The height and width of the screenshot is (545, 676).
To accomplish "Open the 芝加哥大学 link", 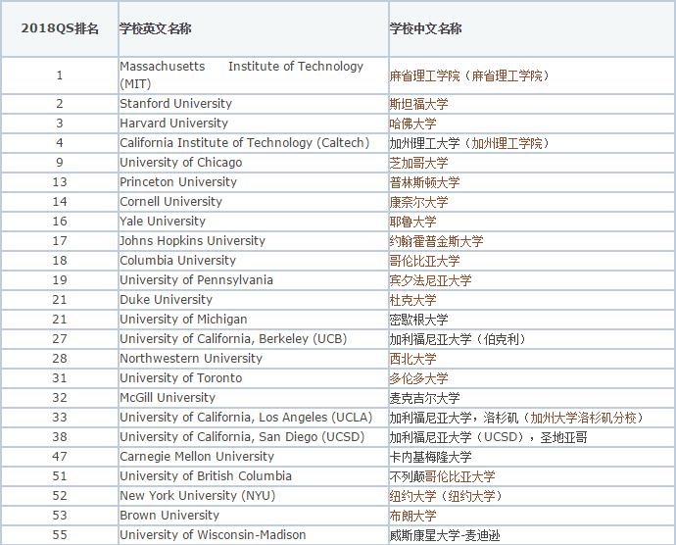I will pos(418,163).
